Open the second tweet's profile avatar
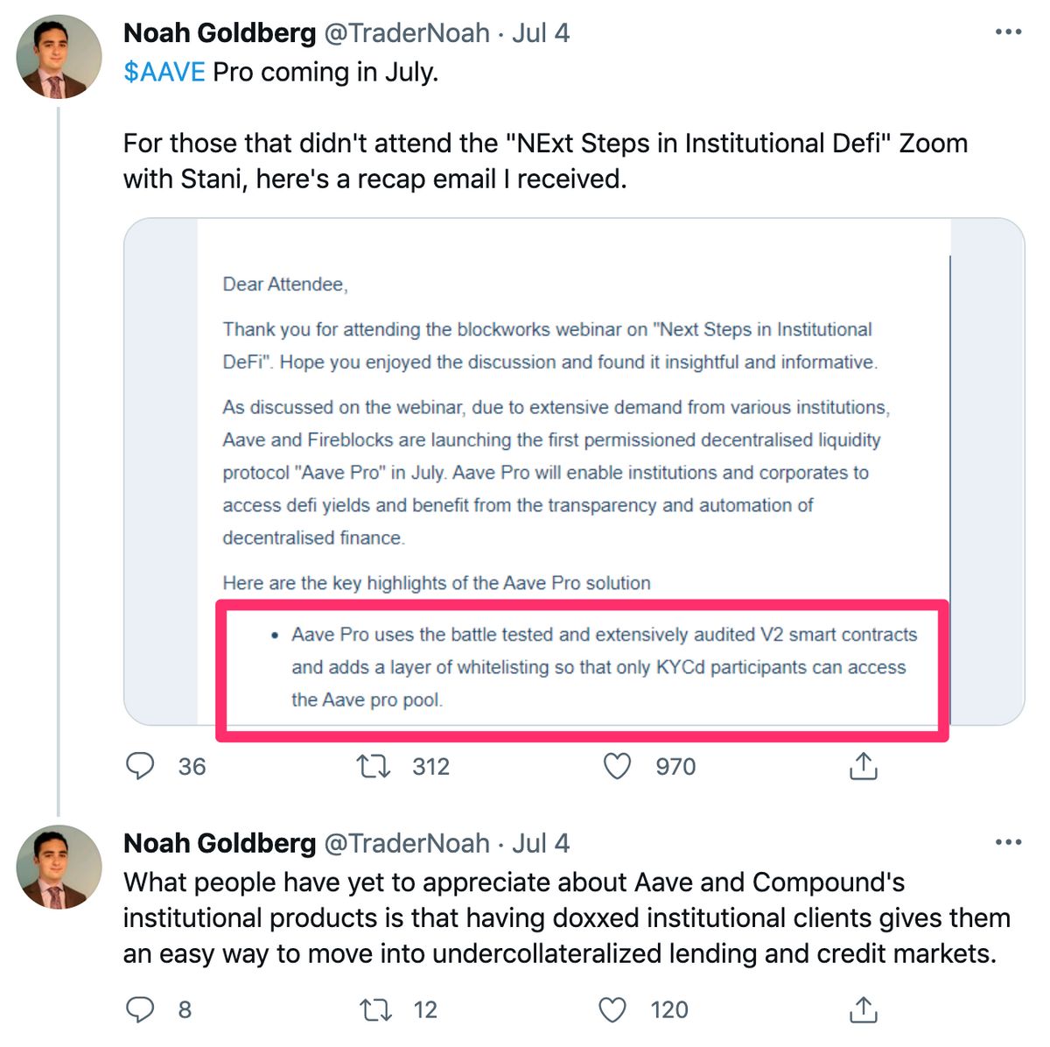1050x1047 pixels. (x=59, y=867)
